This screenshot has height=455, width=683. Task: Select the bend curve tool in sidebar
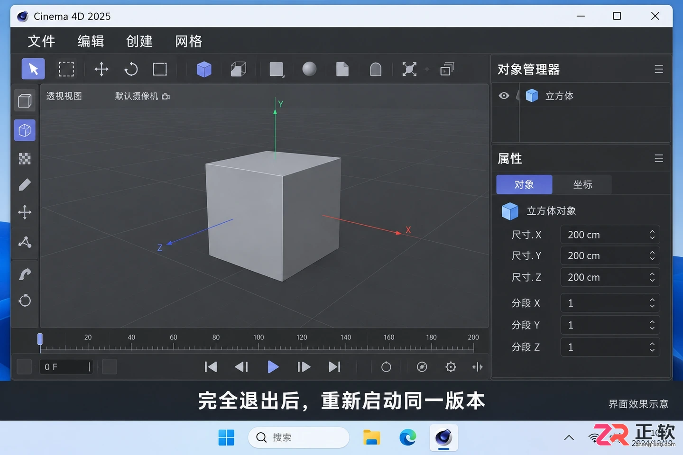[x=25, y=274]
